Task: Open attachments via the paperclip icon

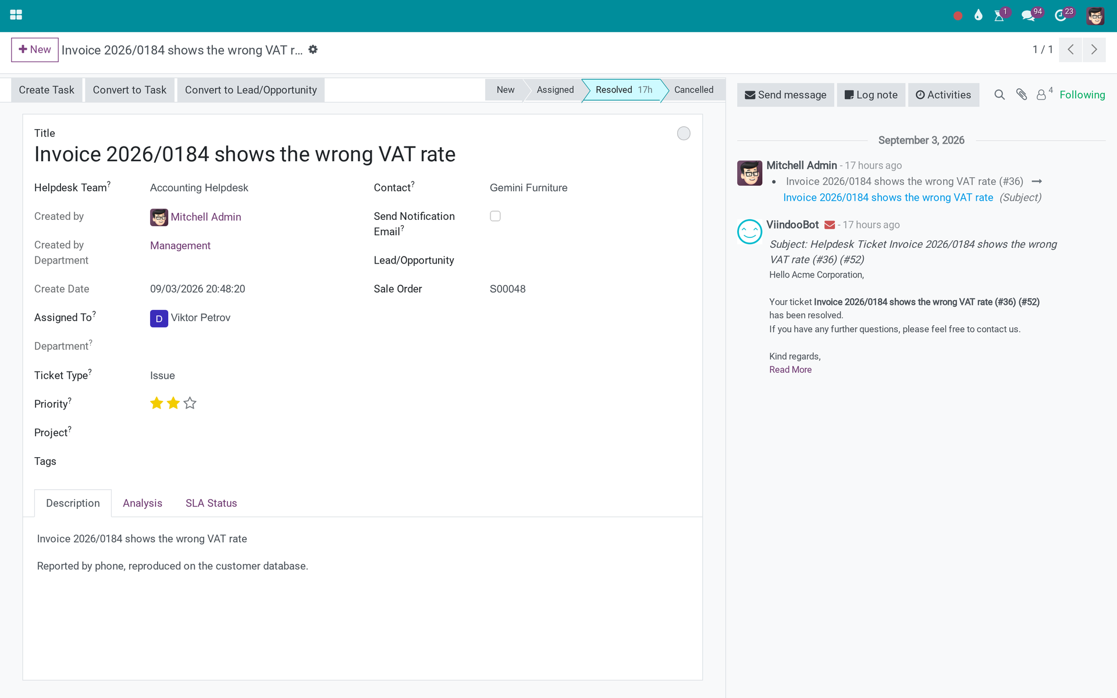Action: click(1022, 94)
